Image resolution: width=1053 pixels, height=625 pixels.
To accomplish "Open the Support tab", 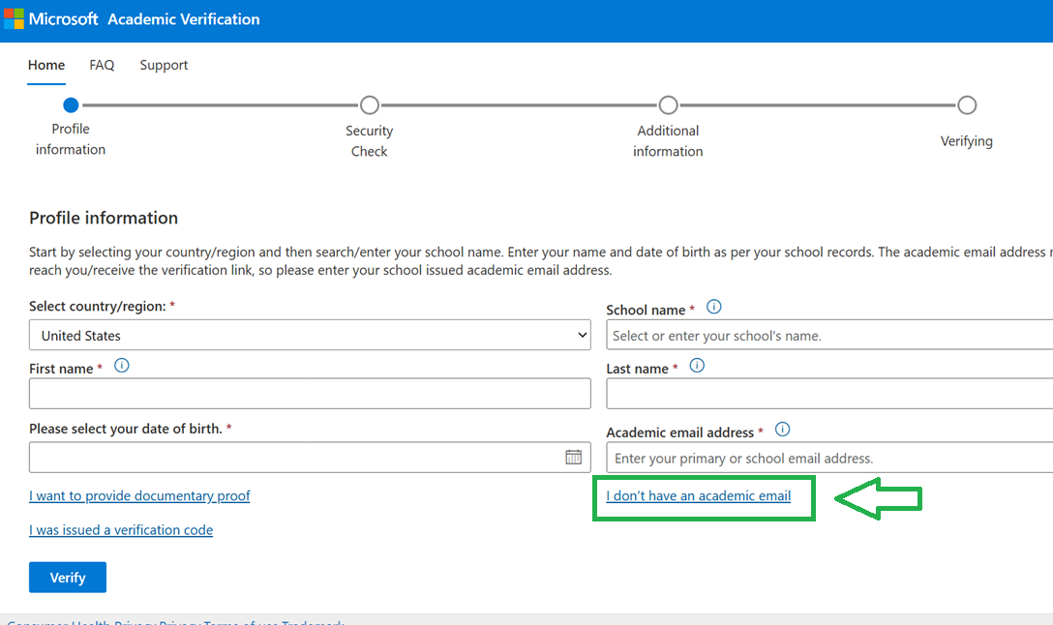I will click(164, 65).
